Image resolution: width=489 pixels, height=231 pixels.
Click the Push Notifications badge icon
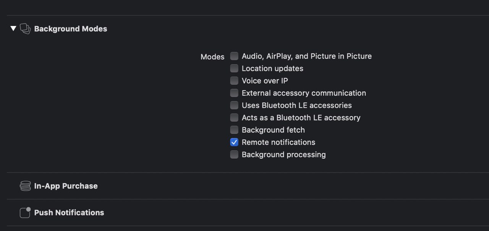[25, 213]
